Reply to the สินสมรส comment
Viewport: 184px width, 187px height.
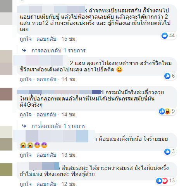click(46, 184)
